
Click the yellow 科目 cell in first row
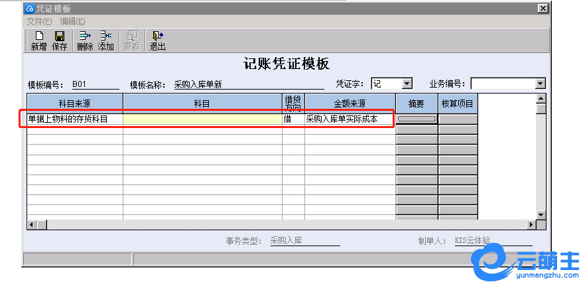pos(202,119)
